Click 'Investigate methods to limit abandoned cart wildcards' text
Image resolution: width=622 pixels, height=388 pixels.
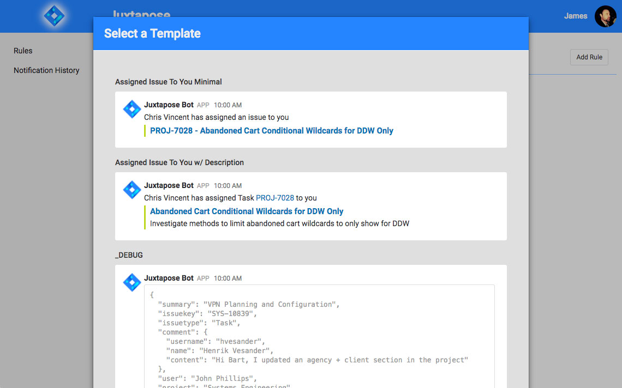point(280,223)
